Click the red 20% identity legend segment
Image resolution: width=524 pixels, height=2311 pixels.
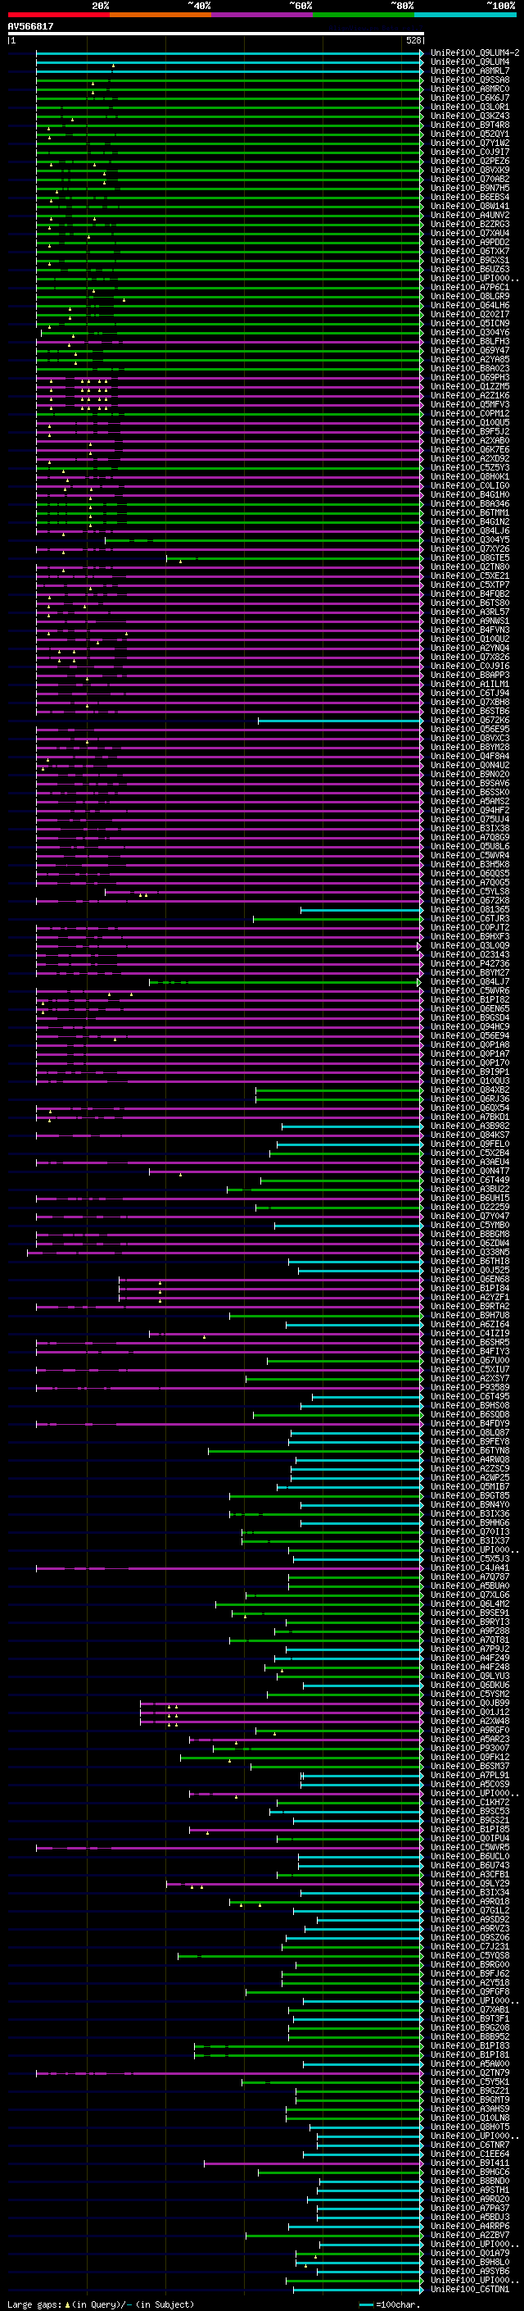(x=58, y=15)
